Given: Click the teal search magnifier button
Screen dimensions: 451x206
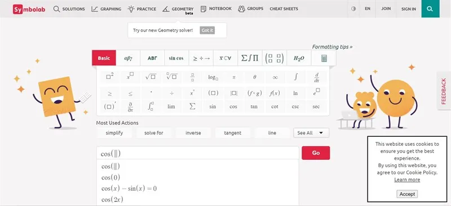Looking at the screenshot, I should click(x=430, y=8).
